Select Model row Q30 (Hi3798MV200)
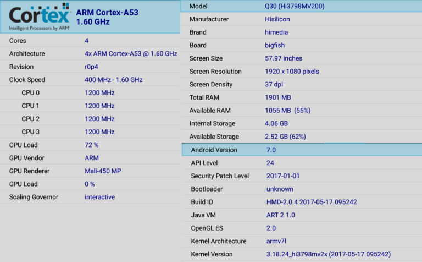This screenshot has width=422, height=262. coord(301,6)
